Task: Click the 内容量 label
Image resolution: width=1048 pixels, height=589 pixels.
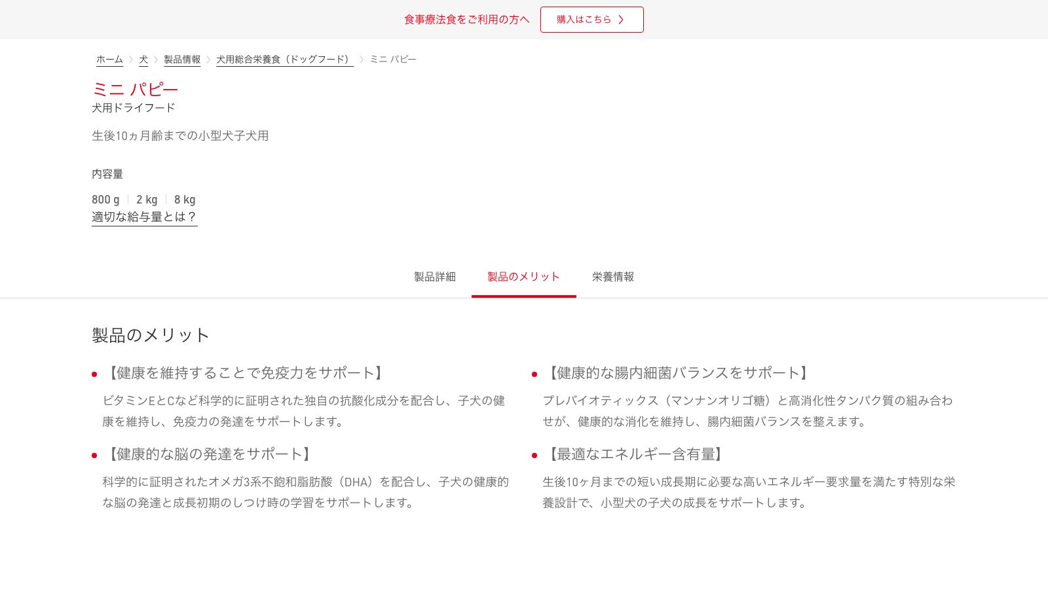Action: point(107,174)
